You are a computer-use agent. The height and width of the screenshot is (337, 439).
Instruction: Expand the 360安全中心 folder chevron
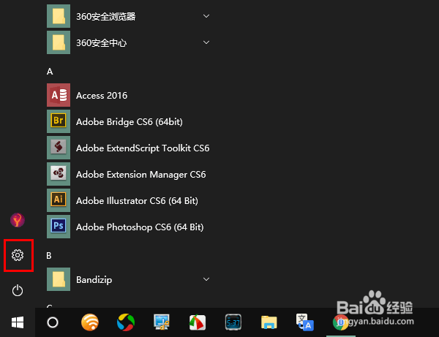pyautogui.click(x=206, y=42)
